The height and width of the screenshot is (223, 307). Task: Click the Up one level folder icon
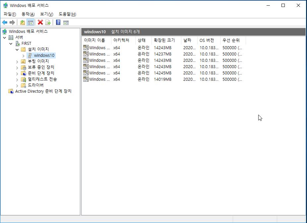[23, 22]
